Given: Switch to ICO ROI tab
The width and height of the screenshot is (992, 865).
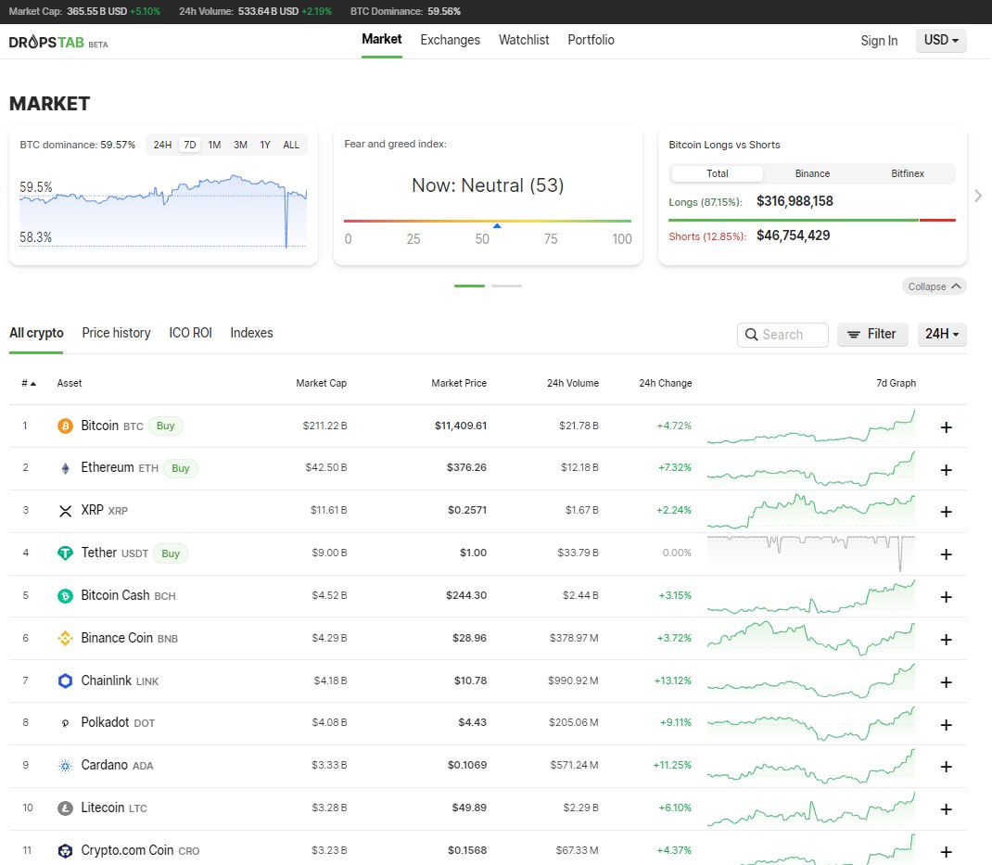Looking at the screenshot, I should pos(190,334).
